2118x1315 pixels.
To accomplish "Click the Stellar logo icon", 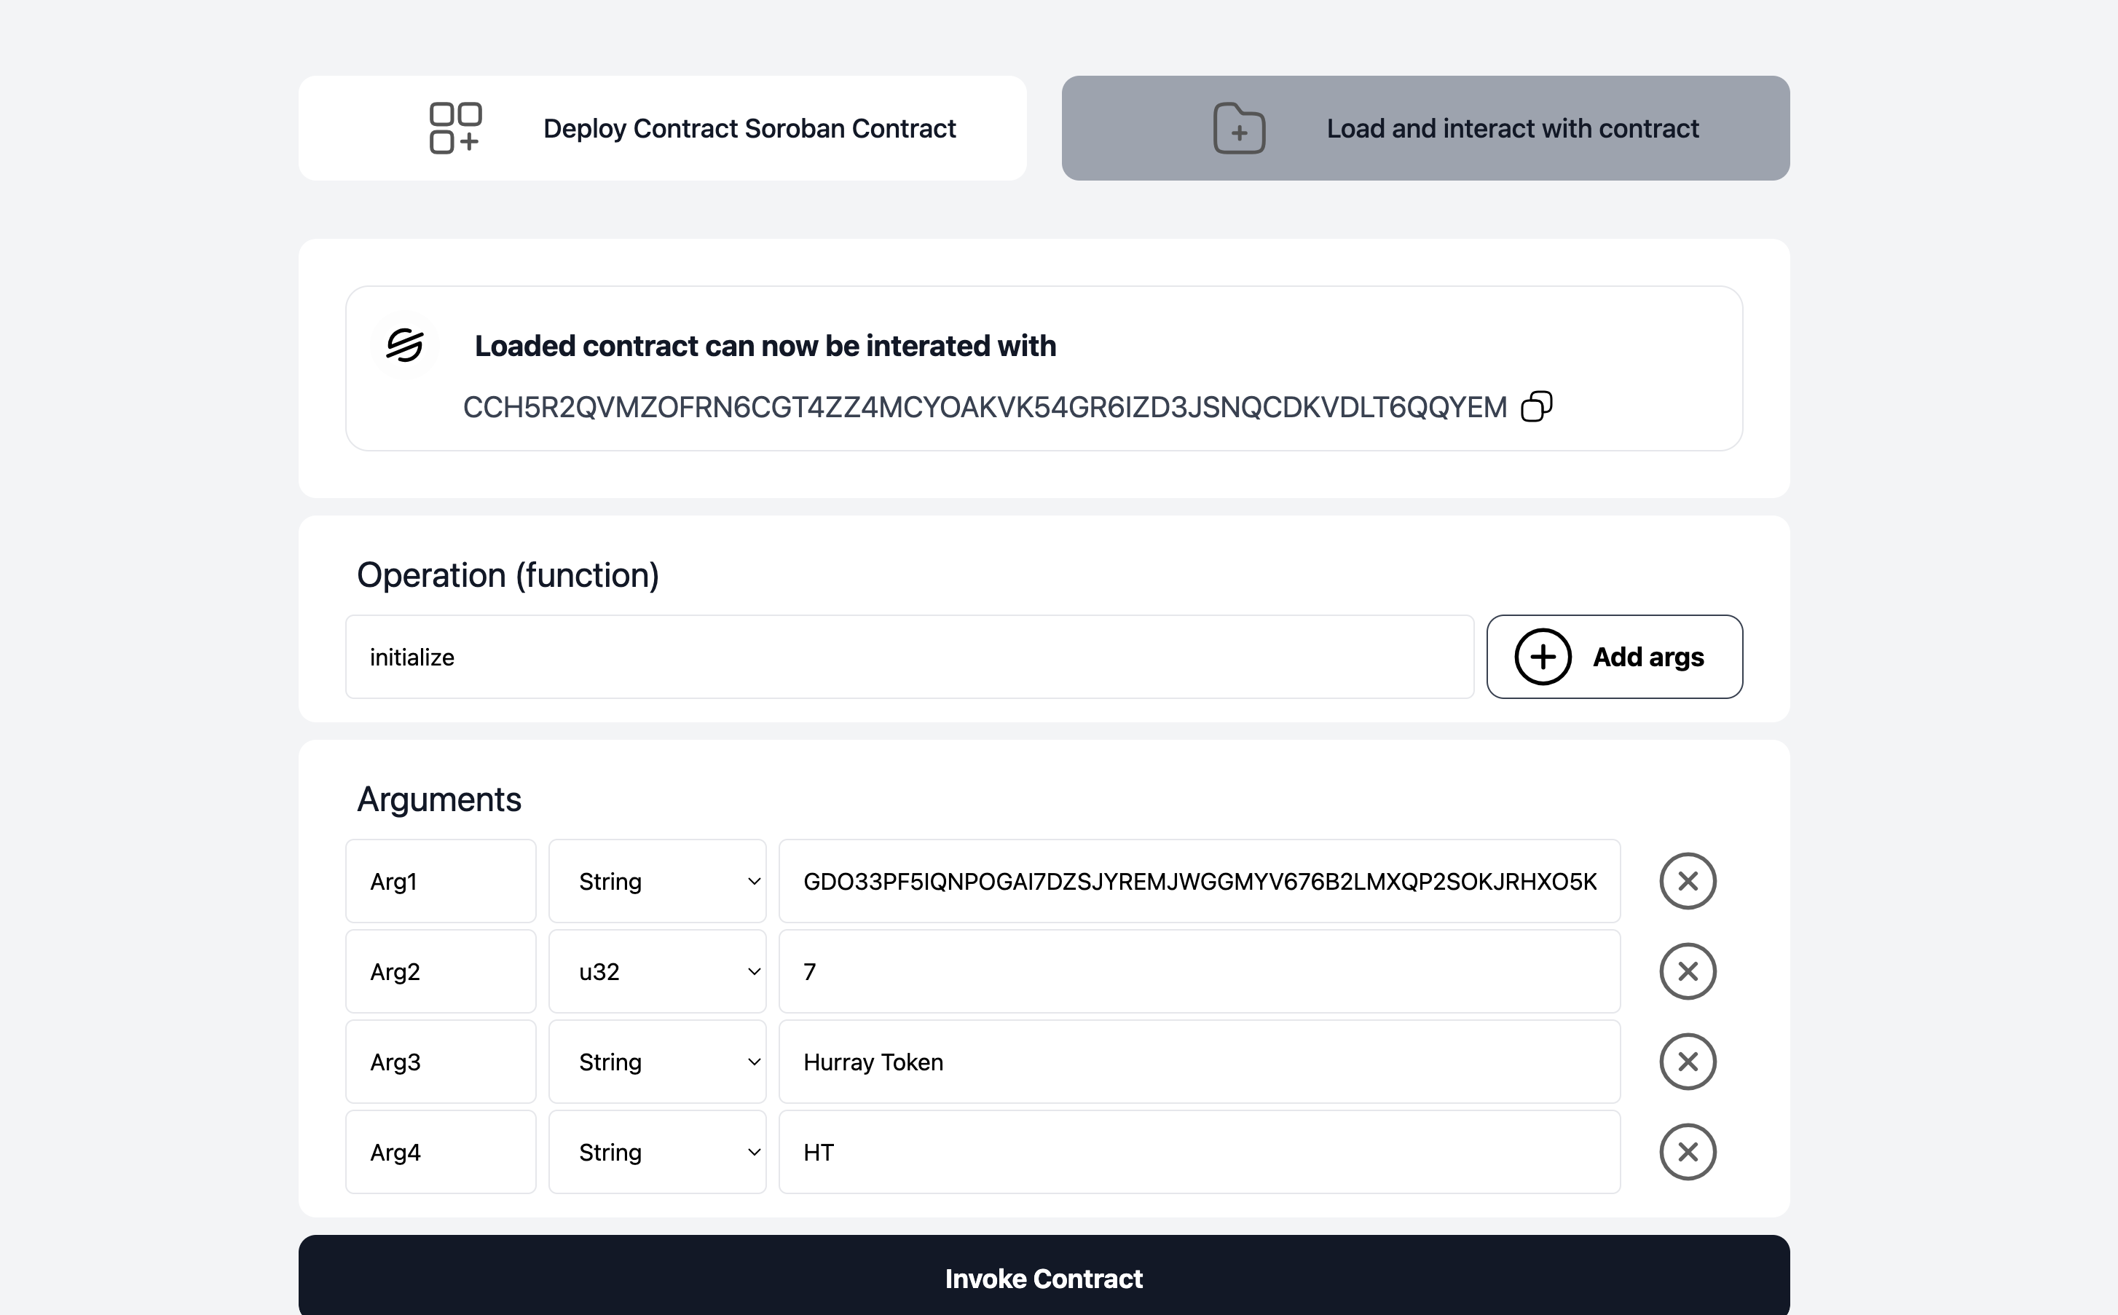I will 404,345.
